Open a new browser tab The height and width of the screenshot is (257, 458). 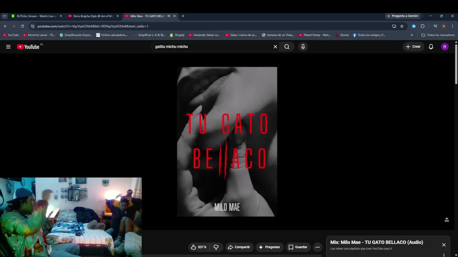coord(183,16)
